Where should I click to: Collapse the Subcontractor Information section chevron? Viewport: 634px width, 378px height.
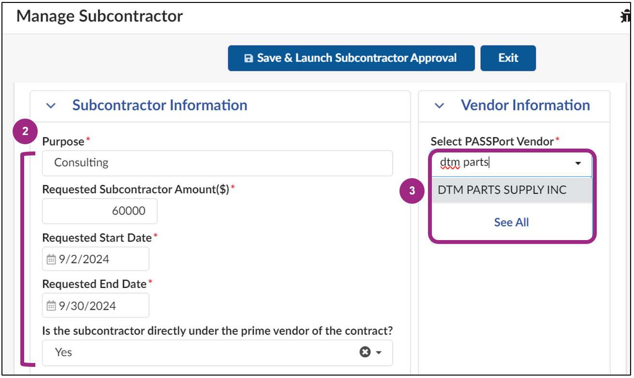tap(50, 106)
